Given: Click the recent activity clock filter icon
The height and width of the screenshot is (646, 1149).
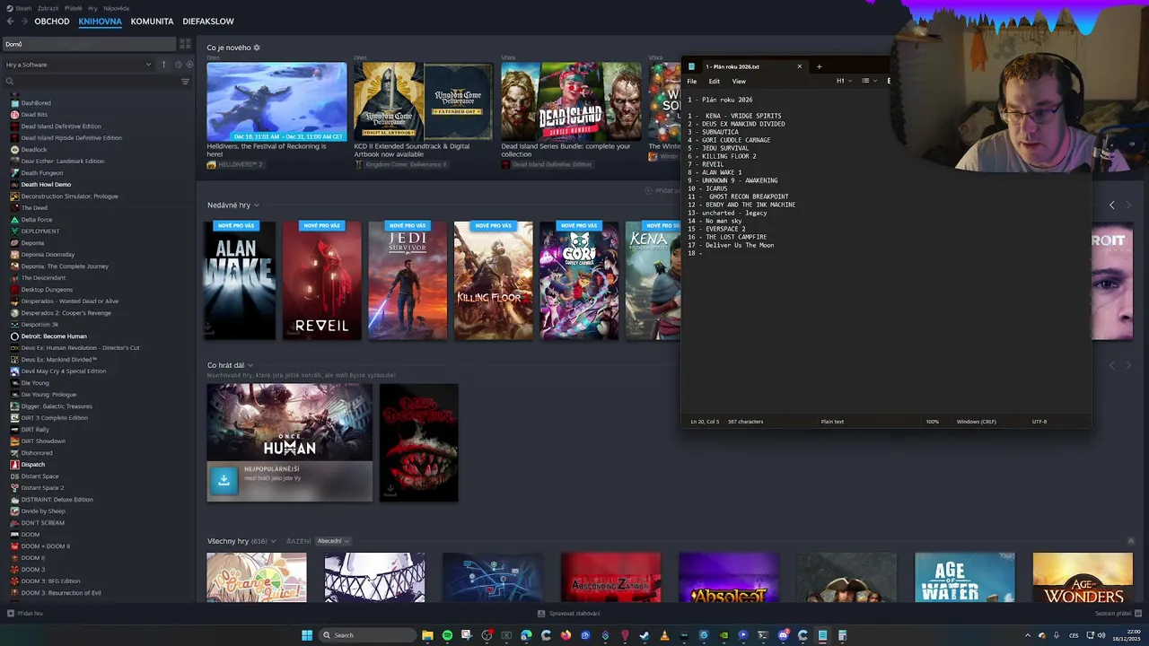Looking at the screenshot, I should click(178, 65).
